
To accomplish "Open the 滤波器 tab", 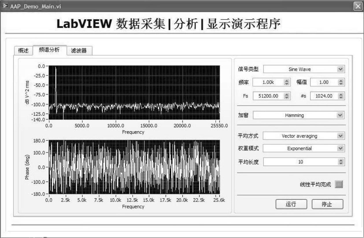I will pyautogui.click(x=79, y=51).
